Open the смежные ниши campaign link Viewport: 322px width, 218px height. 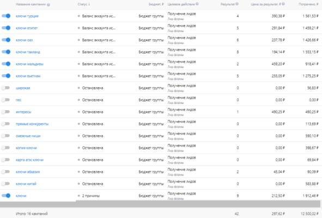pyautogui.click(x=28, y=136)
